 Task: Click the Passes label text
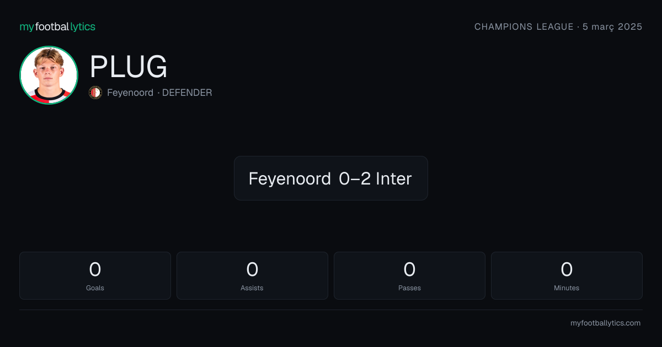409,288
